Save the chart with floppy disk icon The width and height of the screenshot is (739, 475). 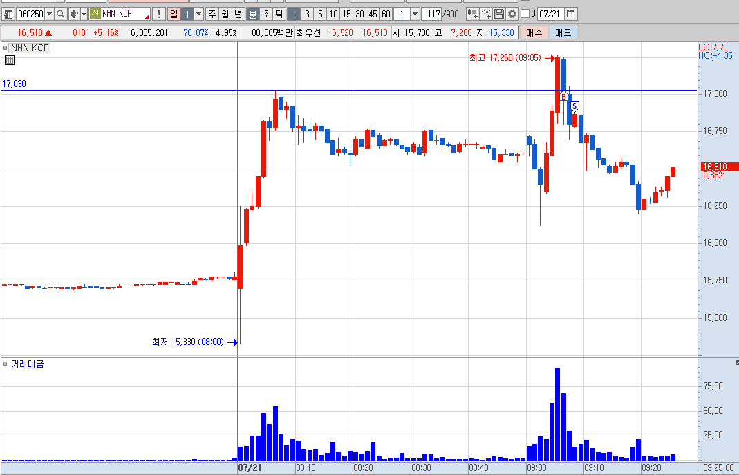(499, 14)
